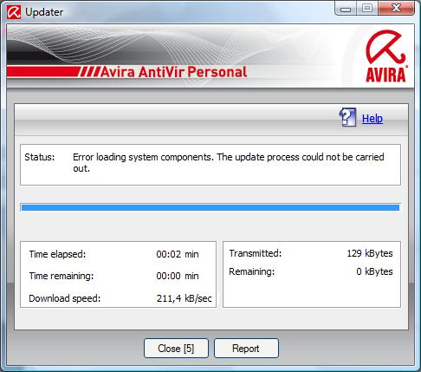Click the Close [5] button
Image resolution: width=421 pixels, height=372 pixels.
tap(176, 349)
